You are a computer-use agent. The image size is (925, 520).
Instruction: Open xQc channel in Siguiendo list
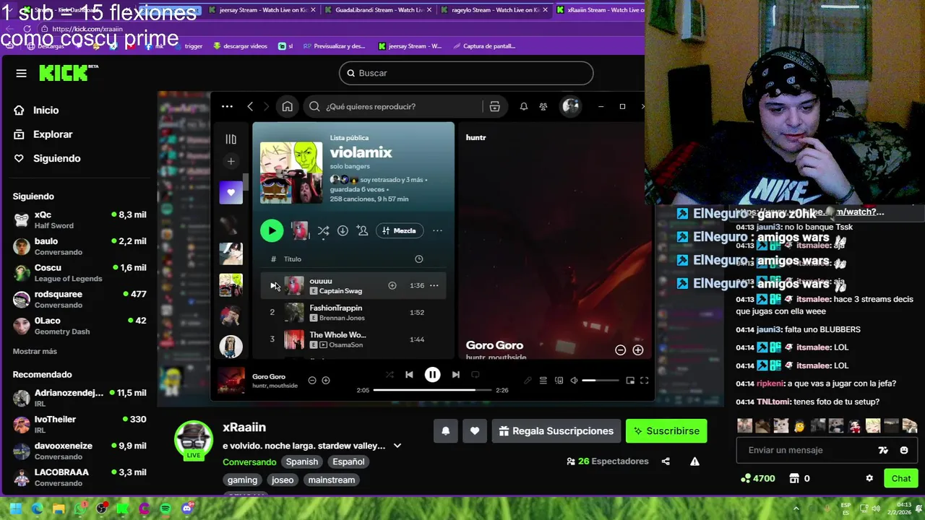click(79, 220)
